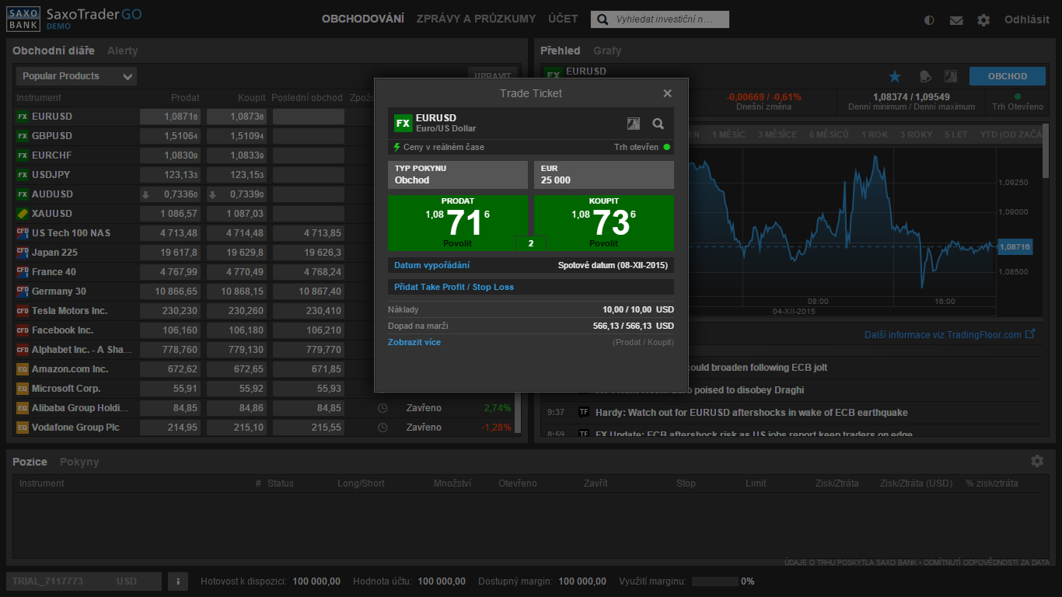Viewport: 1062px width, 597px height.
Task: Set chart range to 5 LET
Action: (x=956, y=134)
